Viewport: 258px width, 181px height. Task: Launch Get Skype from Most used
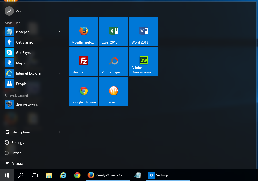(x=33, y=53)
